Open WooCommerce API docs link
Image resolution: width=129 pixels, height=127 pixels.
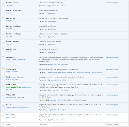[x=74, y=72]
